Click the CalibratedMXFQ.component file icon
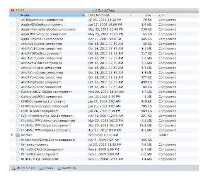Image resolution: width=208 pixels, height=179 pixels. tap(18, 97)
